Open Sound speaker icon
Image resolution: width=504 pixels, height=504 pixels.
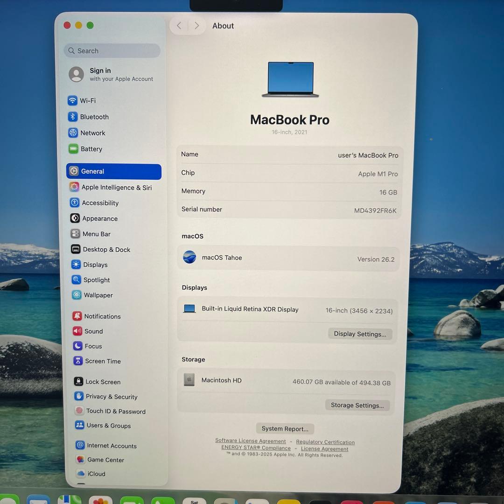tap(77, 331)
